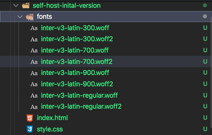This screenshot has width=212, height=135.
Task: Select inter-v3-latin-700.woff2 file
Action: tap(77, 61)
